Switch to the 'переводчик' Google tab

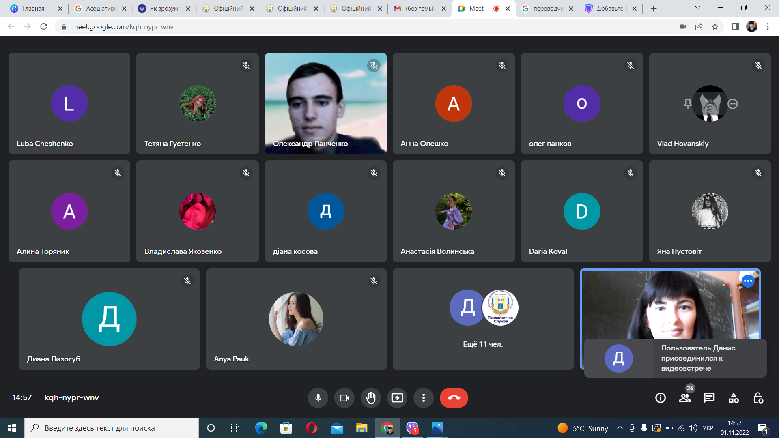click(x=548, y=9)
